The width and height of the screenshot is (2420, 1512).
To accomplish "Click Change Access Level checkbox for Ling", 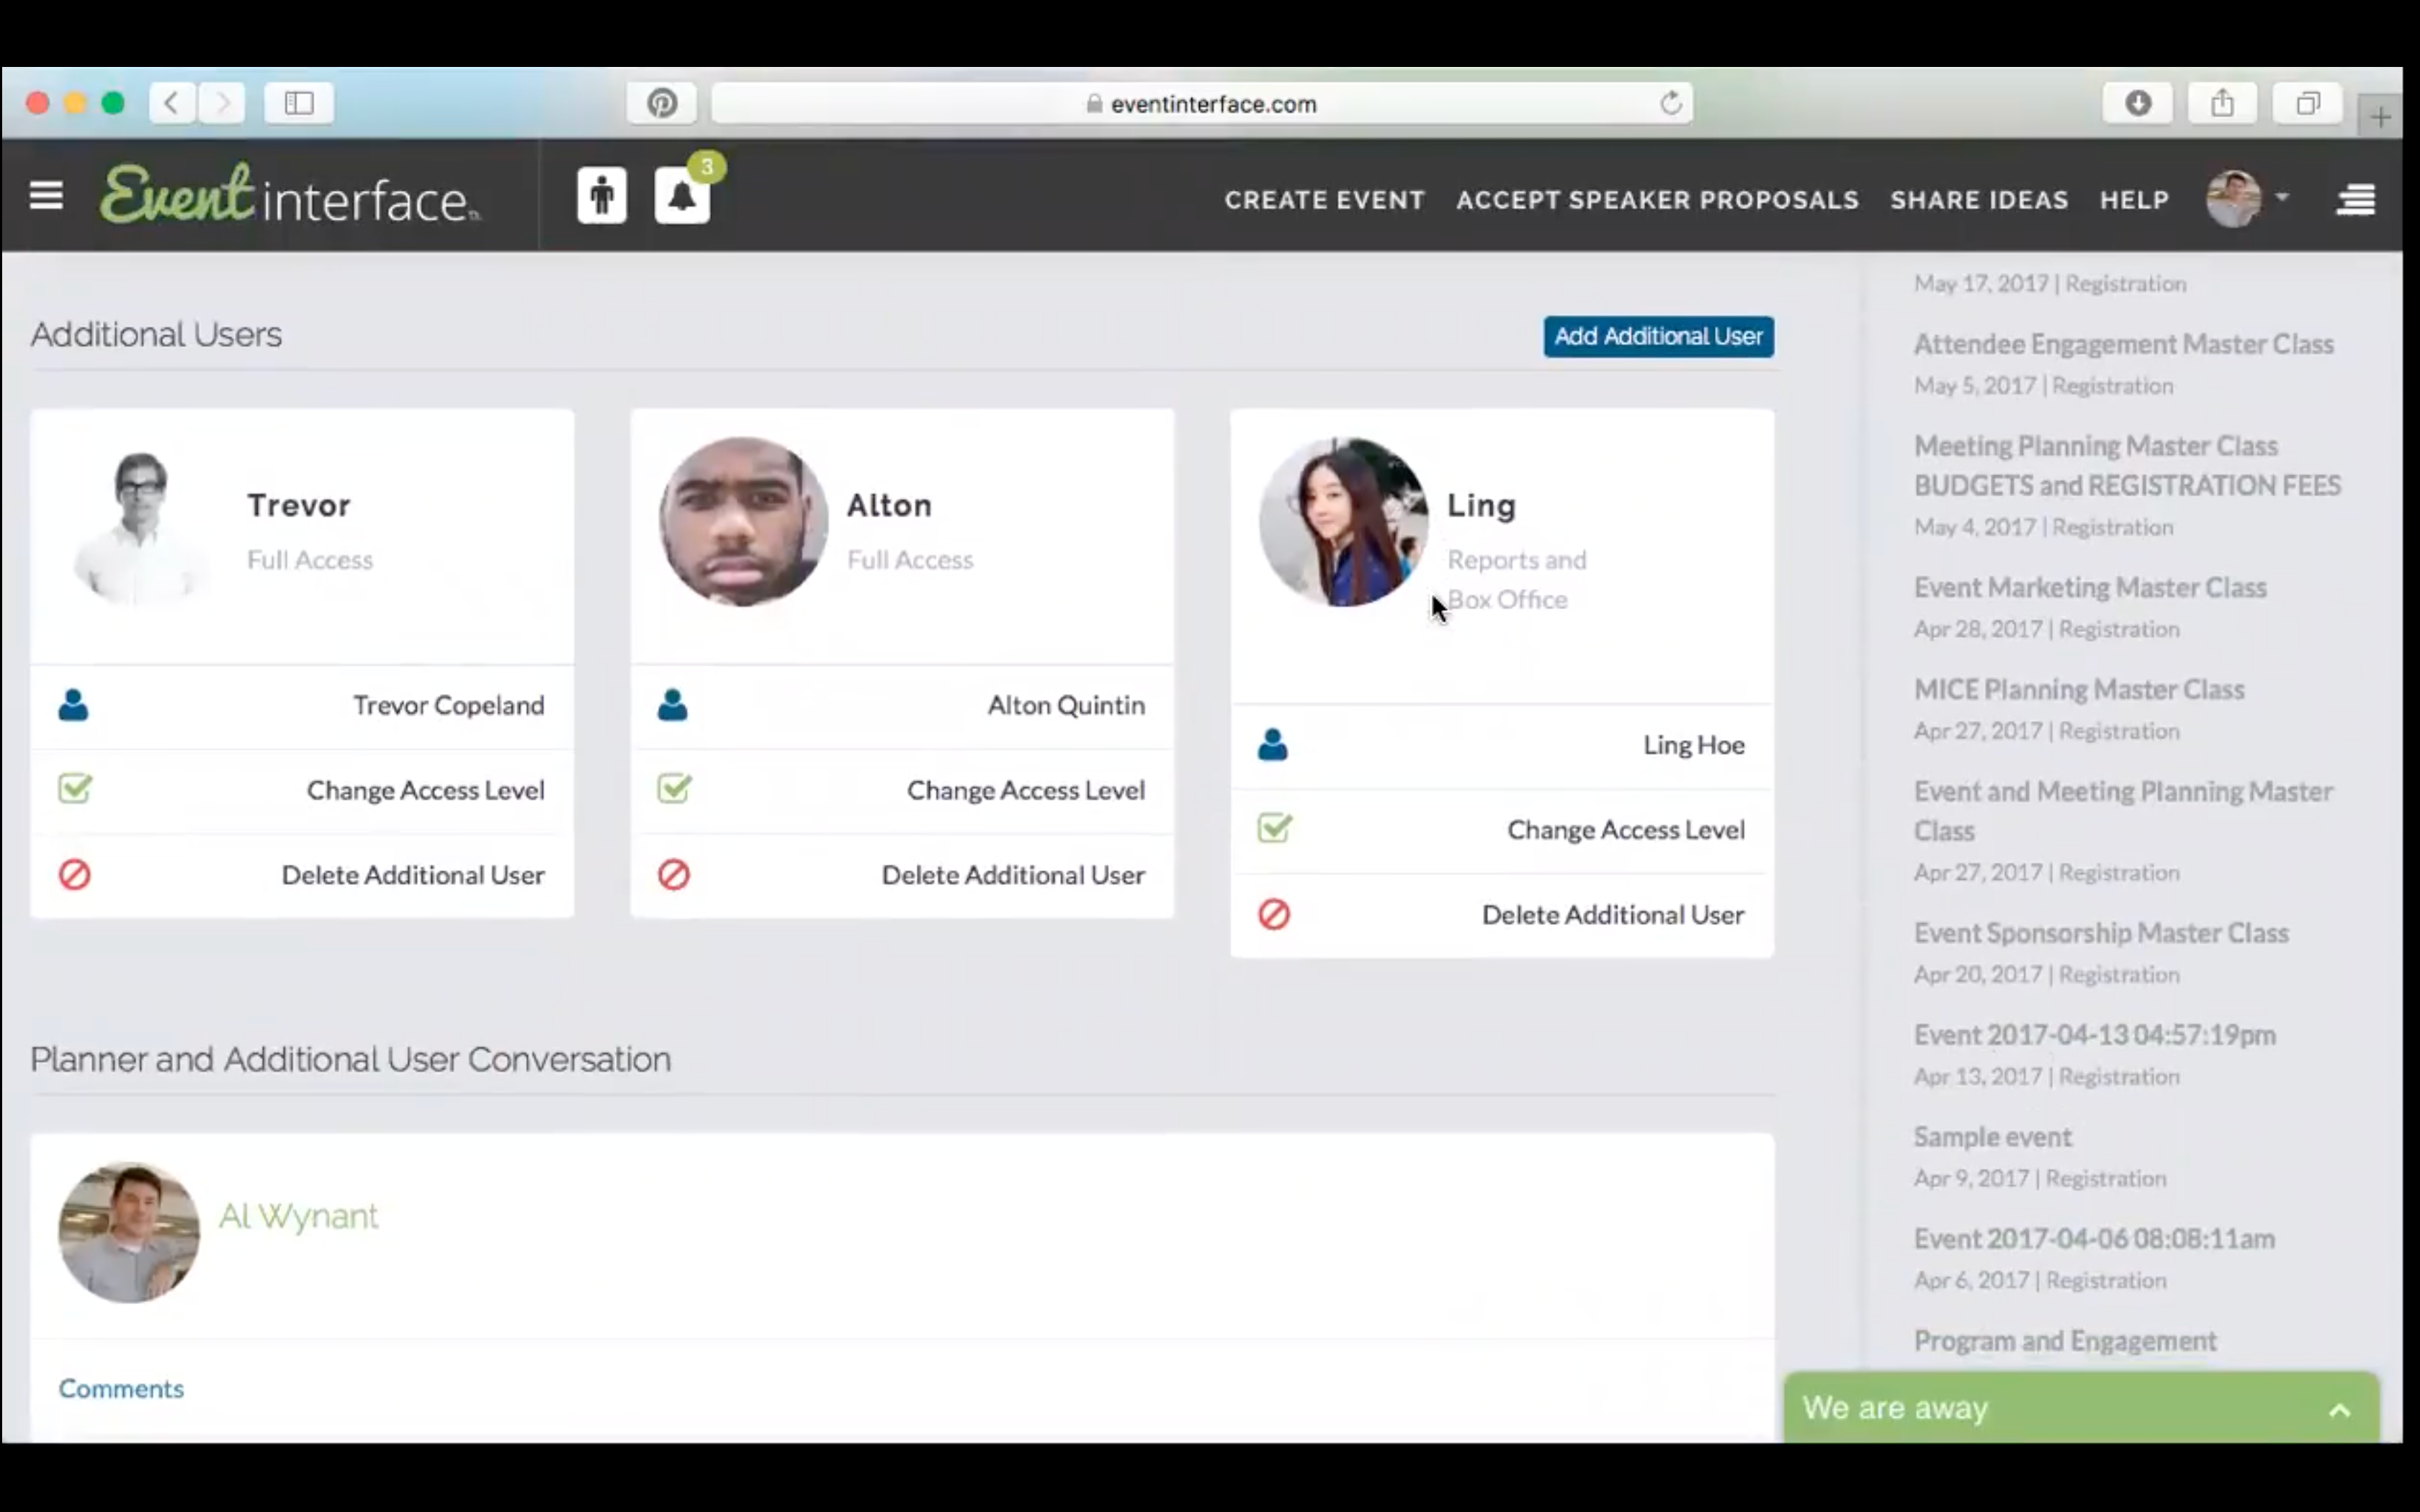I will [1274, 828].
